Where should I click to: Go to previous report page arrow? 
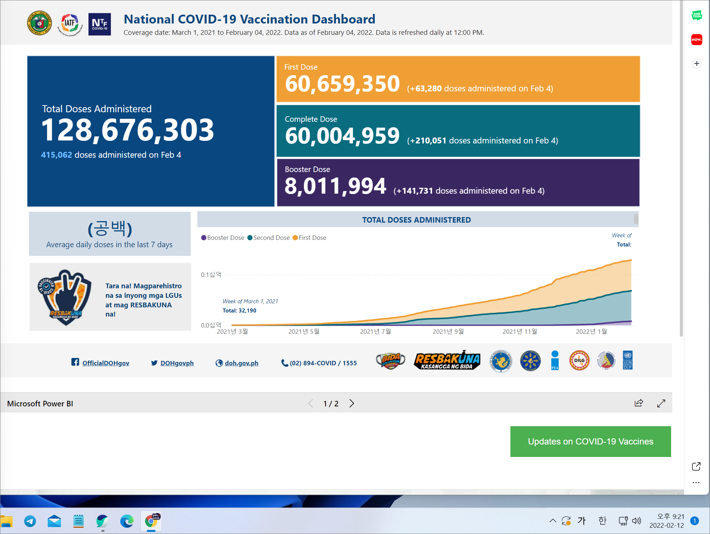click(311, 403)
